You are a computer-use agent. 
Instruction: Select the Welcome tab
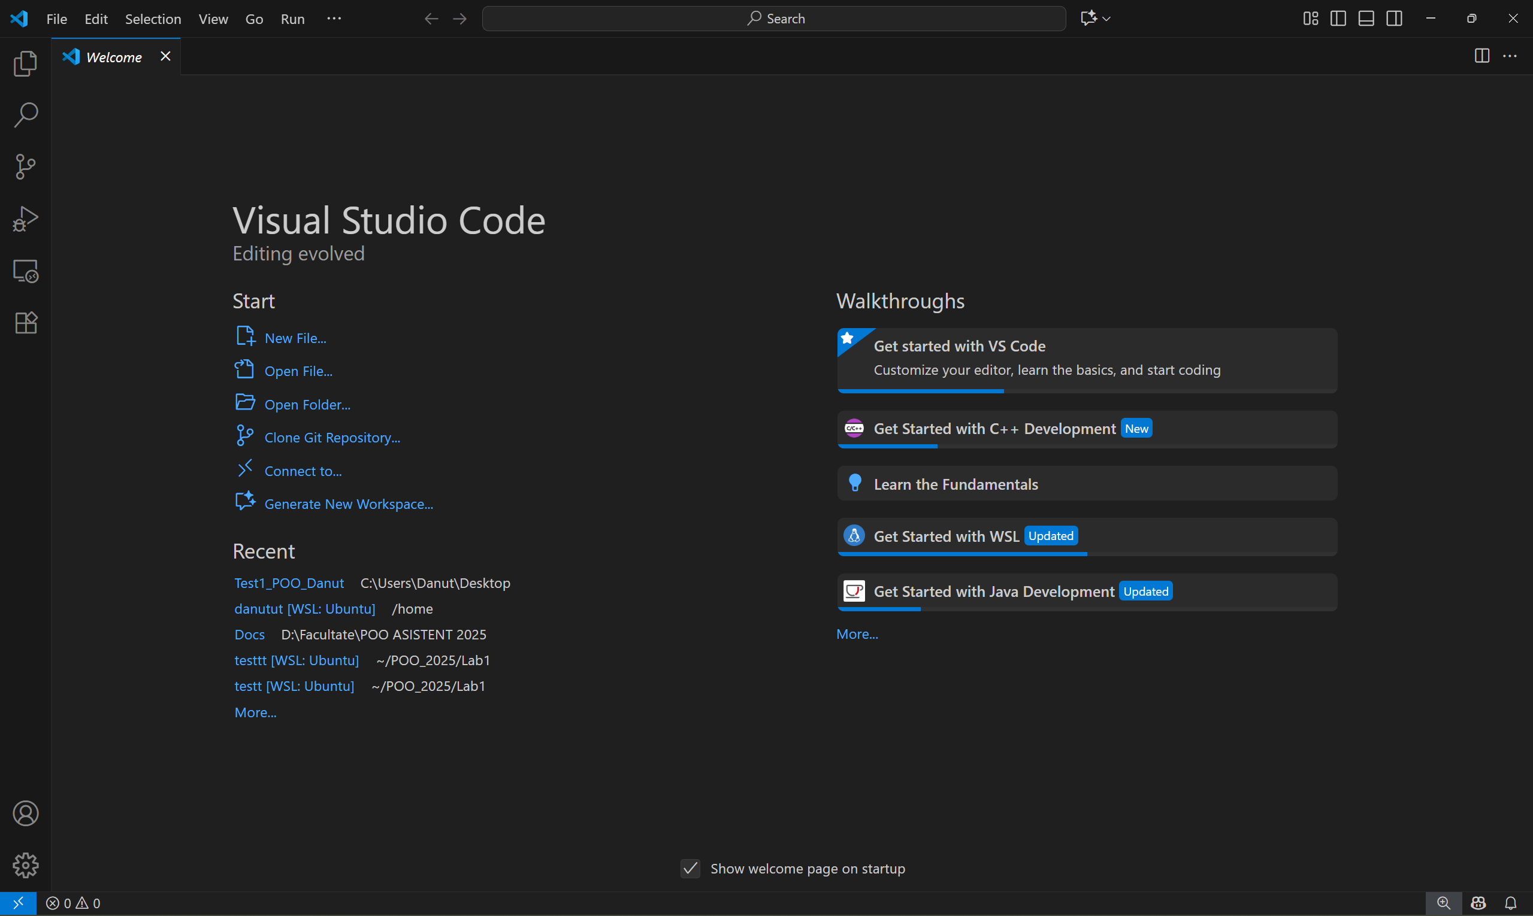[114, 57]
